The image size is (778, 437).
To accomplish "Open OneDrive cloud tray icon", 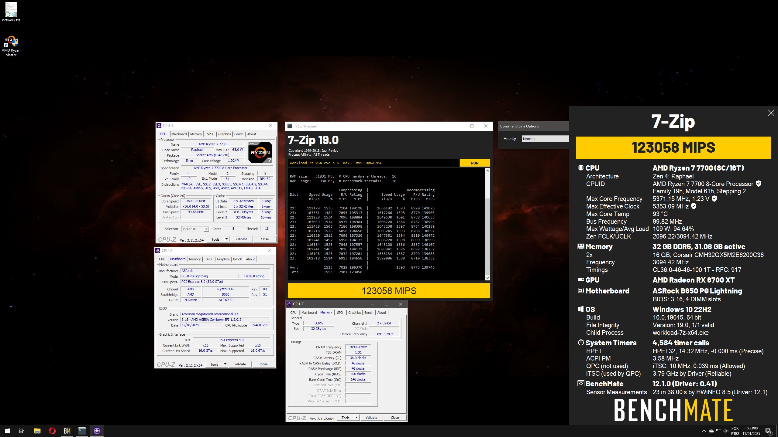I will pyautogui.click(x=711, y=431).
